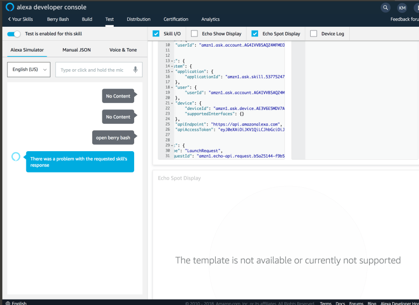The width and height of the screenshot is (419, 305).
Task: Click the Feedback forum link
Action: 405,19
